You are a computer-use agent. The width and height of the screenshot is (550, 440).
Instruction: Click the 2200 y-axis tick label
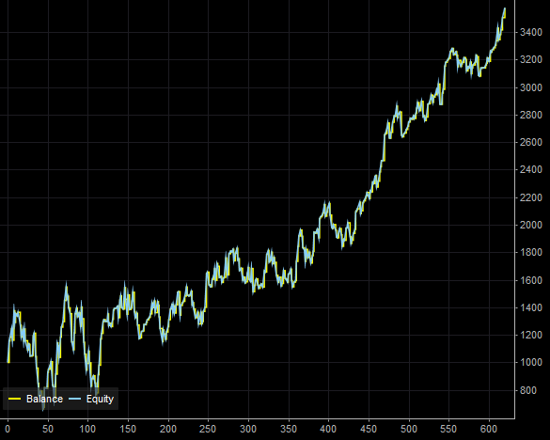(x=531, y=197)
